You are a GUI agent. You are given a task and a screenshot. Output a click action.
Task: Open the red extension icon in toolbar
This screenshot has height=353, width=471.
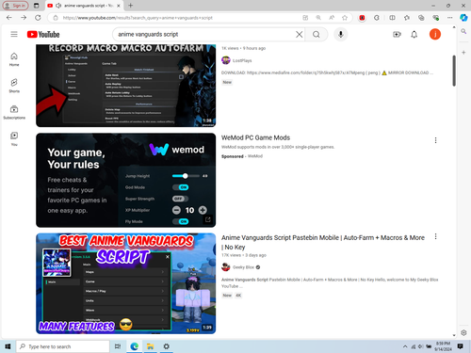pyautogui.click(x=362, y=18)
